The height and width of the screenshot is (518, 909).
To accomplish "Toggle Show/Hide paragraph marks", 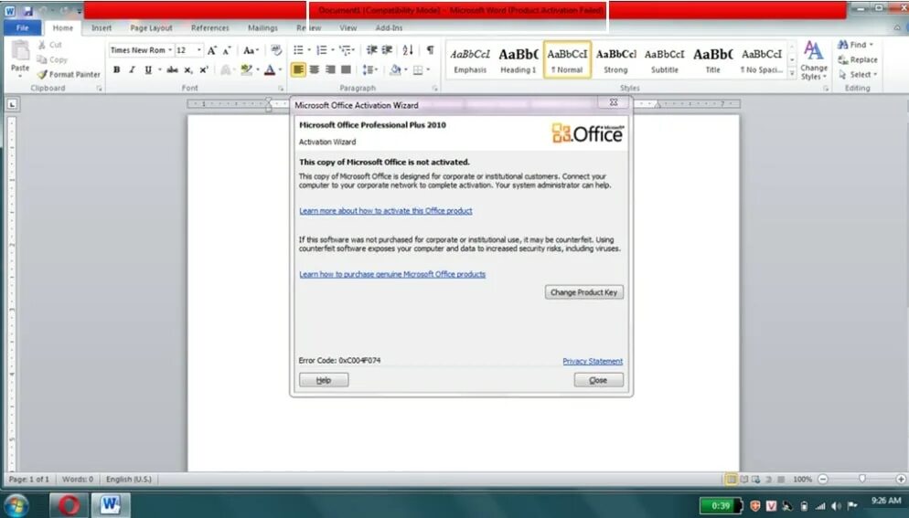I will pos(430,50).
